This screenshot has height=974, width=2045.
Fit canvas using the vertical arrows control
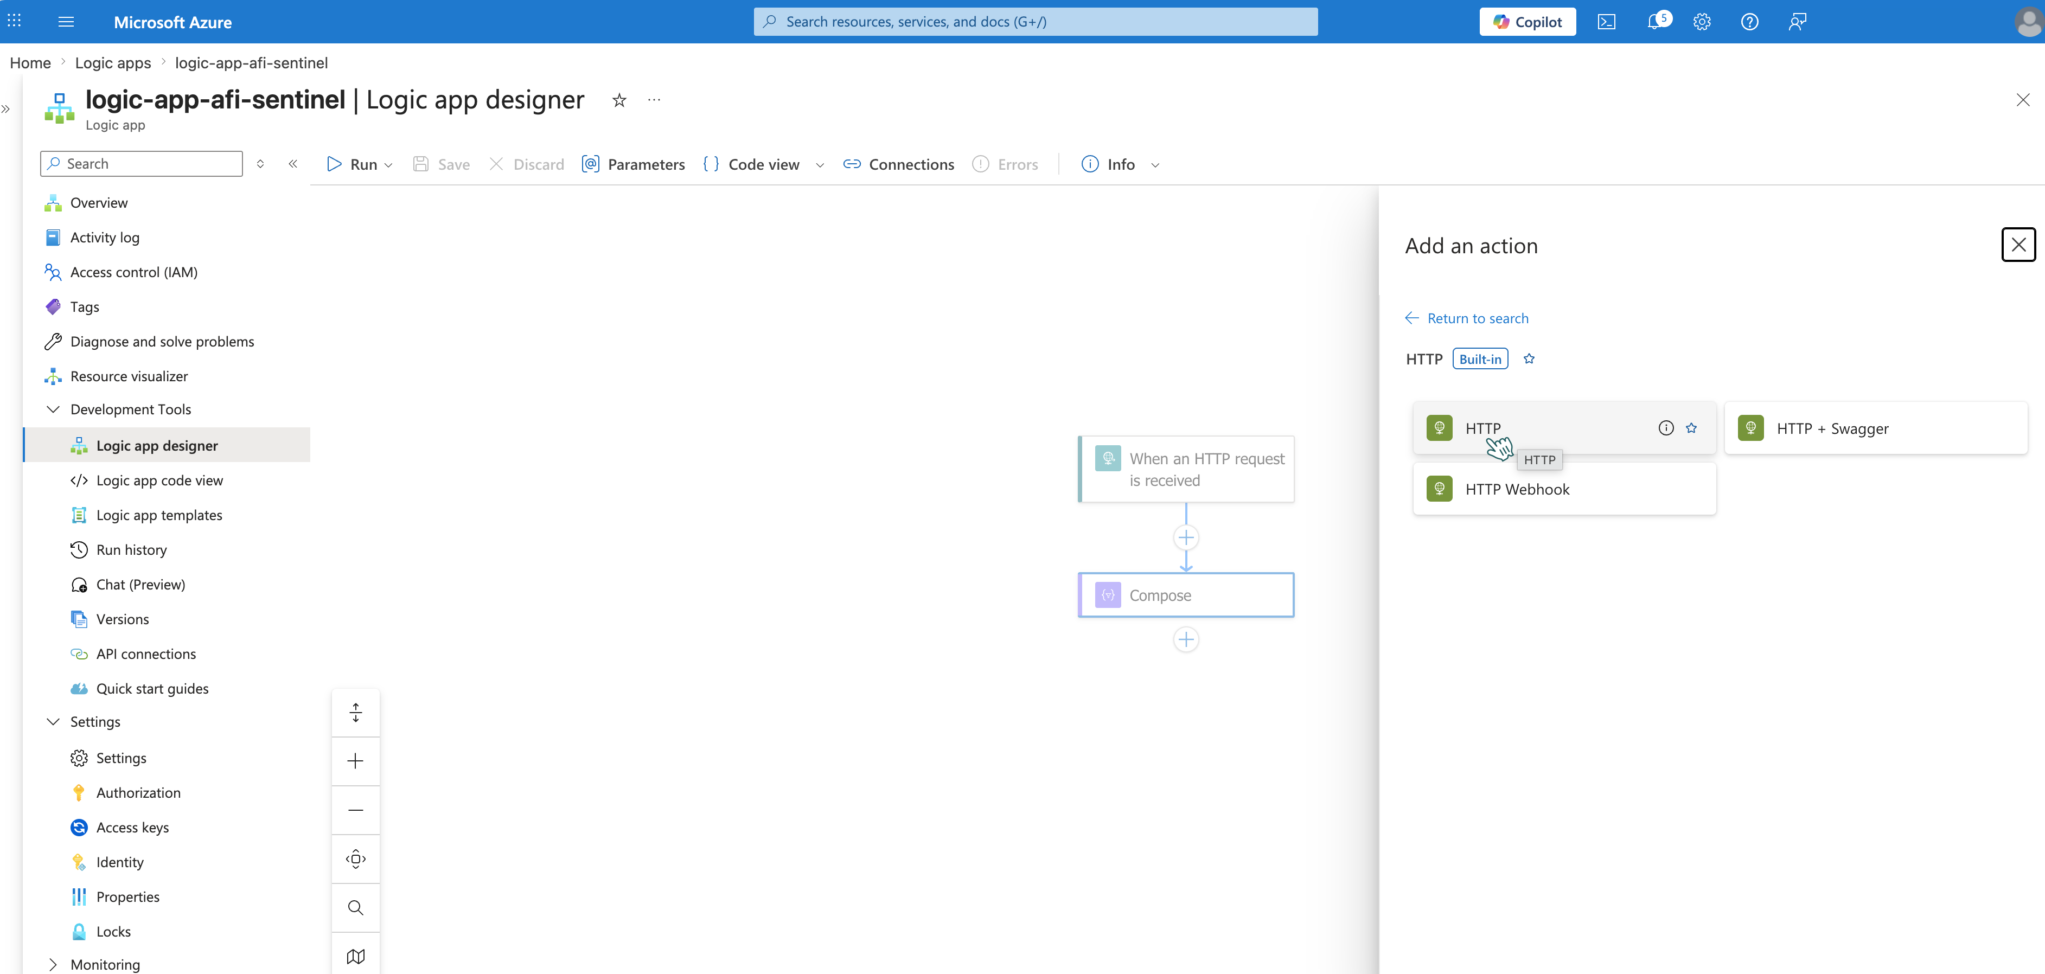[355, 712]
